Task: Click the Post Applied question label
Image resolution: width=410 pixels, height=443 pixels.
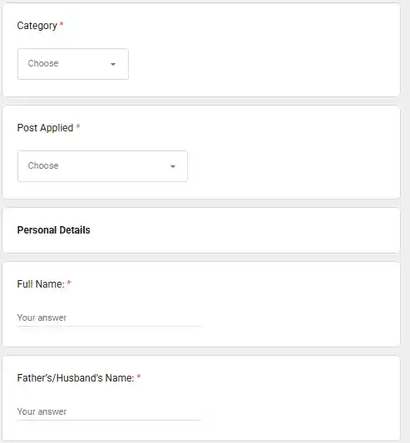Action: 45,128
